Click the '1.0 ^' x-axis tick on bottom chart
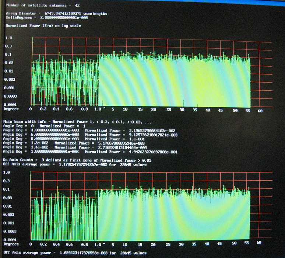Viewport: 285px width, 258px height. pyautogui.click(x=100, y=244)
